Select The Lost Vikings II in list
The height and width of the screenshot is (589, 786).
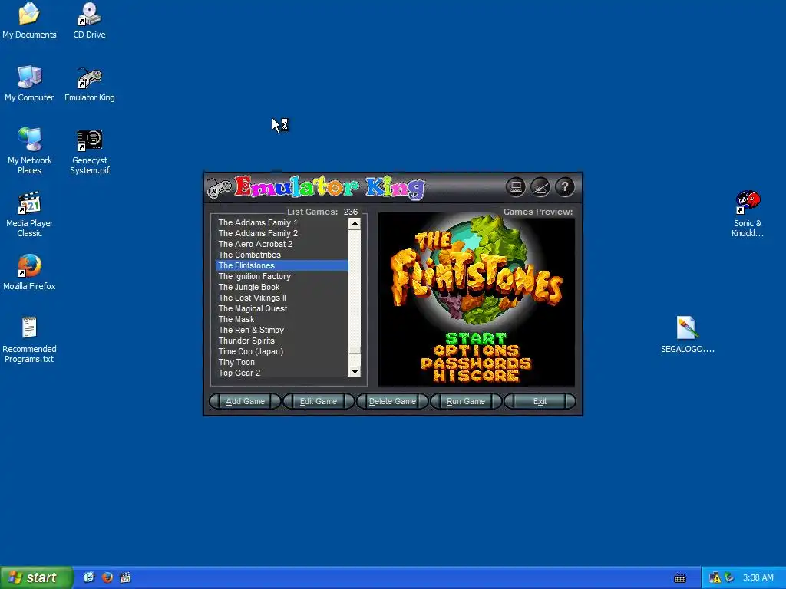coord(282,298)
